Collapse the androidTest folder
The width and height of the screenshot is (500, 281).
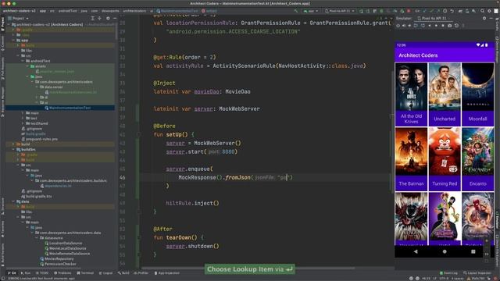(x=23, y=61)
